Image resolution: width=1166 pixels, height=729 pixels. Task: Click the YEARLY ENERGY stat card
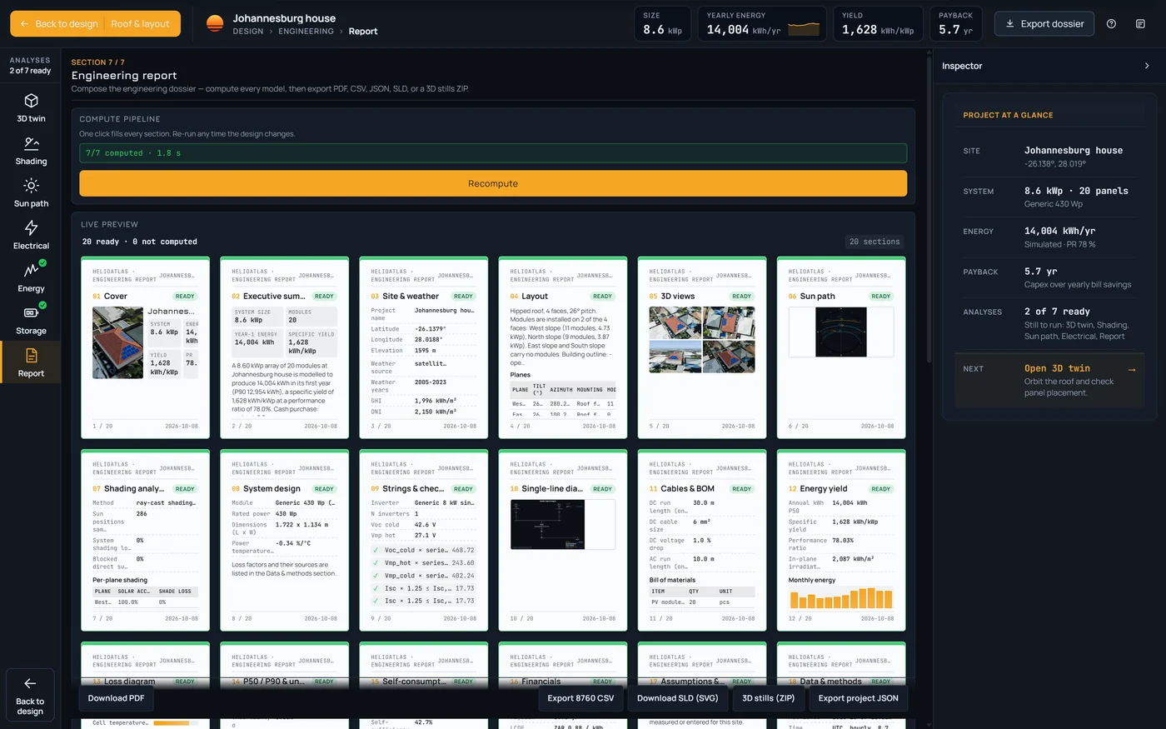pos(762,23)
